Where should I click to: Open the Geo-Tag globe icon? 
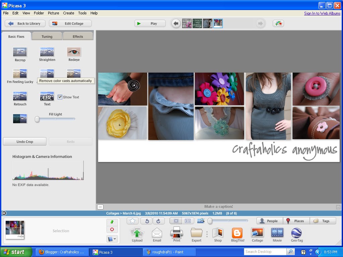(x=297, y=233)
